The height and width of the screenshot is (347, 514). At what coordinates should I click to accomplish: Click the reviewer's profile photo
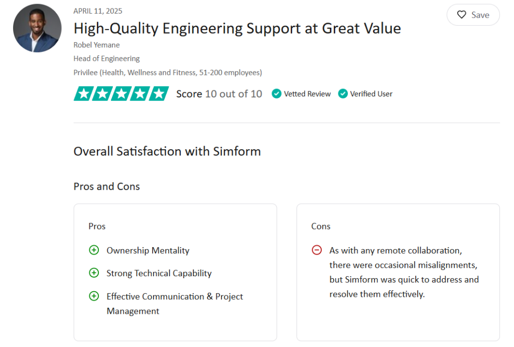37,28
